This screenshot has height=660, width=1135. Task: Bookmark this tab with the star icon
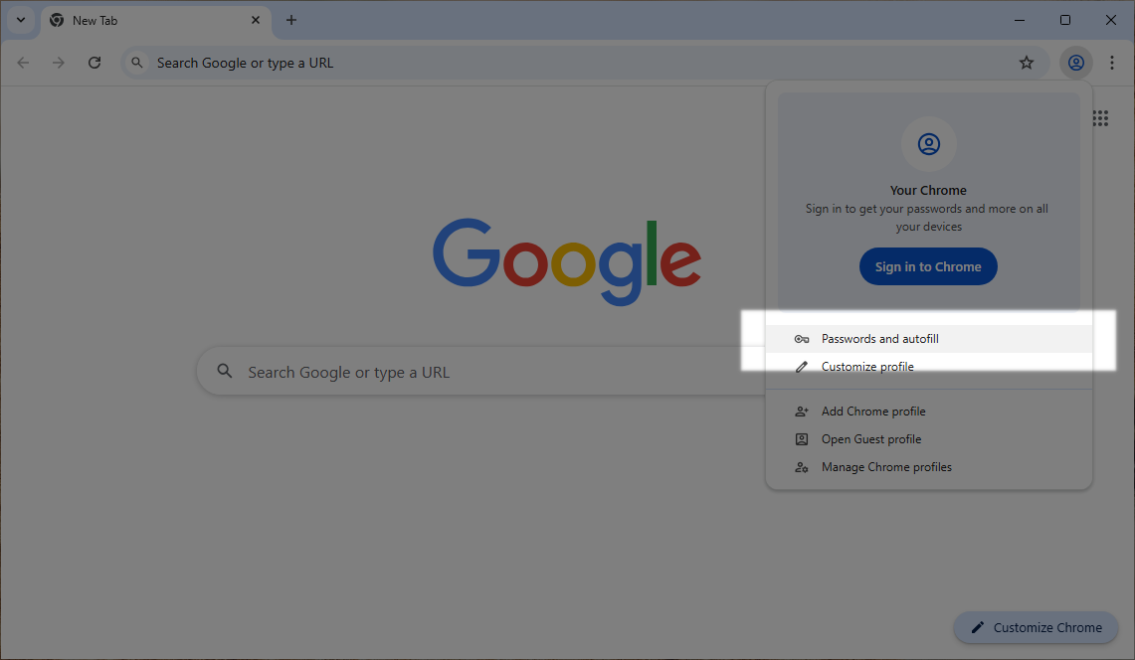click(1027, 63)
